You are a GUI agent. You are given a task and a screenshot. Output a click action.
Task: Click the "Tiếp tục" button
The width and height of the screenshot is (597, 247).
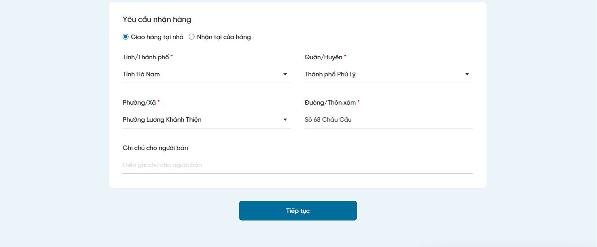298,211
